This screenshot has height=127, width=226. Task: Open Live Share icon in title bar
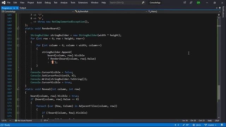pyautogui.click(x=185, y=2)
